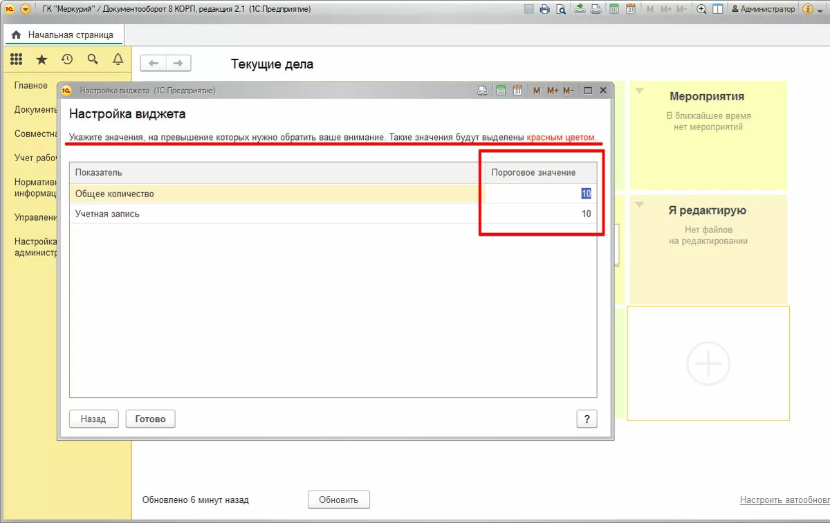Open the panel layout settings icon
Screen dimensions: 830x523
[x=718, y=10]
